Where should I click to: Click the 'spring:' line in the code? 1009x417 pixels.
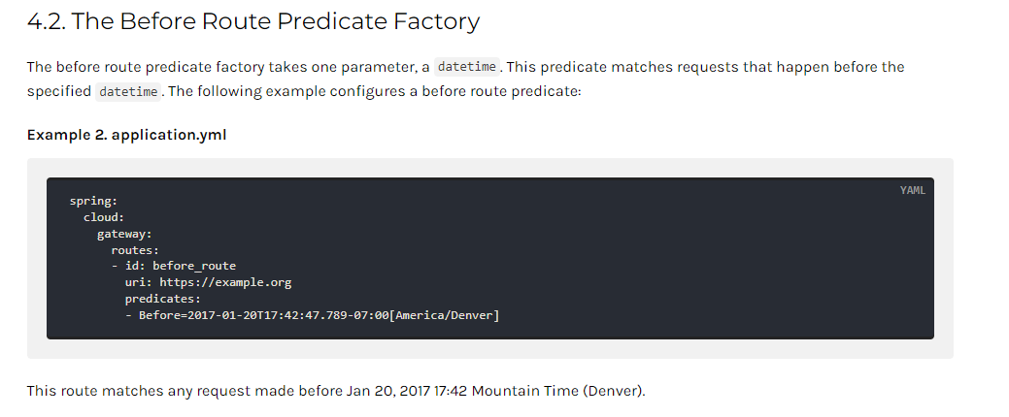tap(93, 201)
